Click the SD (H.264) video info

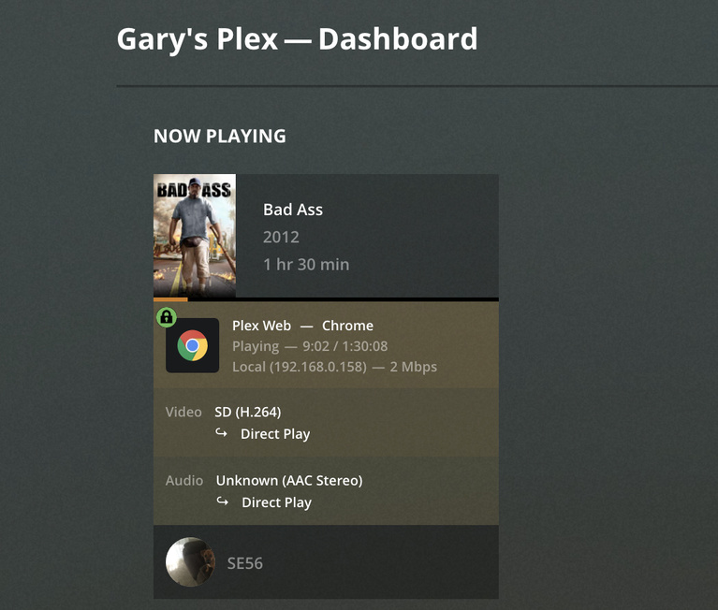(x=248, y=412)
